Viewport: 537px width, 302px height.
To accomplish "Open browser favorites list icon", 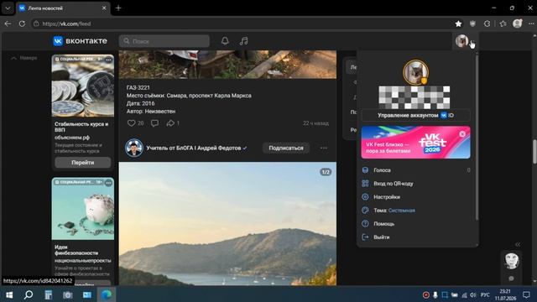I will (503, 23).
